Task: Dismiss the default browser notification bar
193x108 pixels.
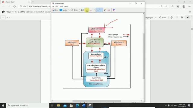Action: coord(190,12)
